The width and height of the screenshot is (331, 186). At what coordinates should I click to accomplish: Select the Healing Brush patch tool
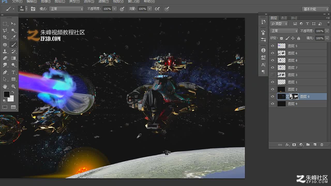(x=5, y=45)
